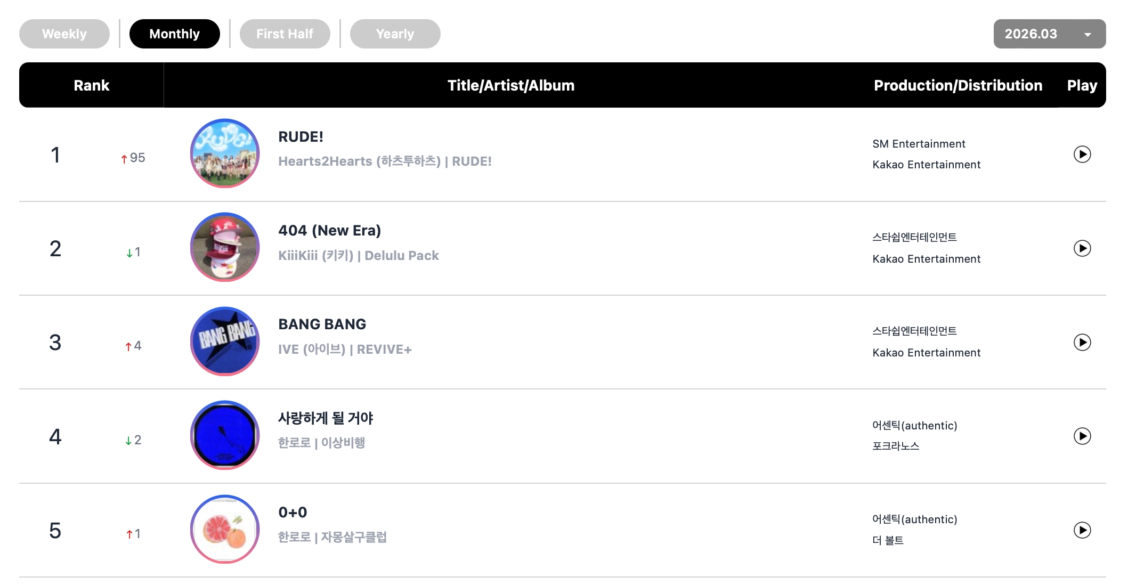
Task: Play 사랑하게 될 거야 track
Action: point(1082,436)
